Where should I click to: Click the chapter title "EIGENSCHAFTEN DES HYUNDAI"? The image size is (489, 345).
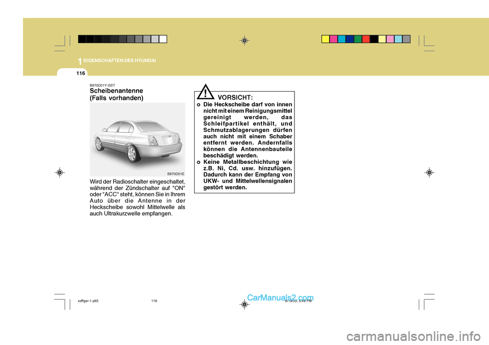click(120, 61)
